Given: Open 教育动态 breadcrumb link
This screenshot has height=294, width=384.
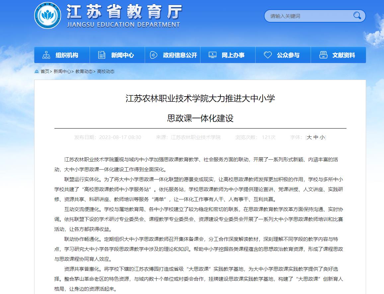Looking at the screenshot, I should [84, 71].
